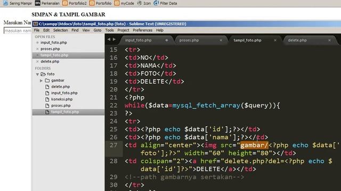The width and height of the screenshot is (341, 191).
Task: Open the Project menu
Action: [123, 30]
